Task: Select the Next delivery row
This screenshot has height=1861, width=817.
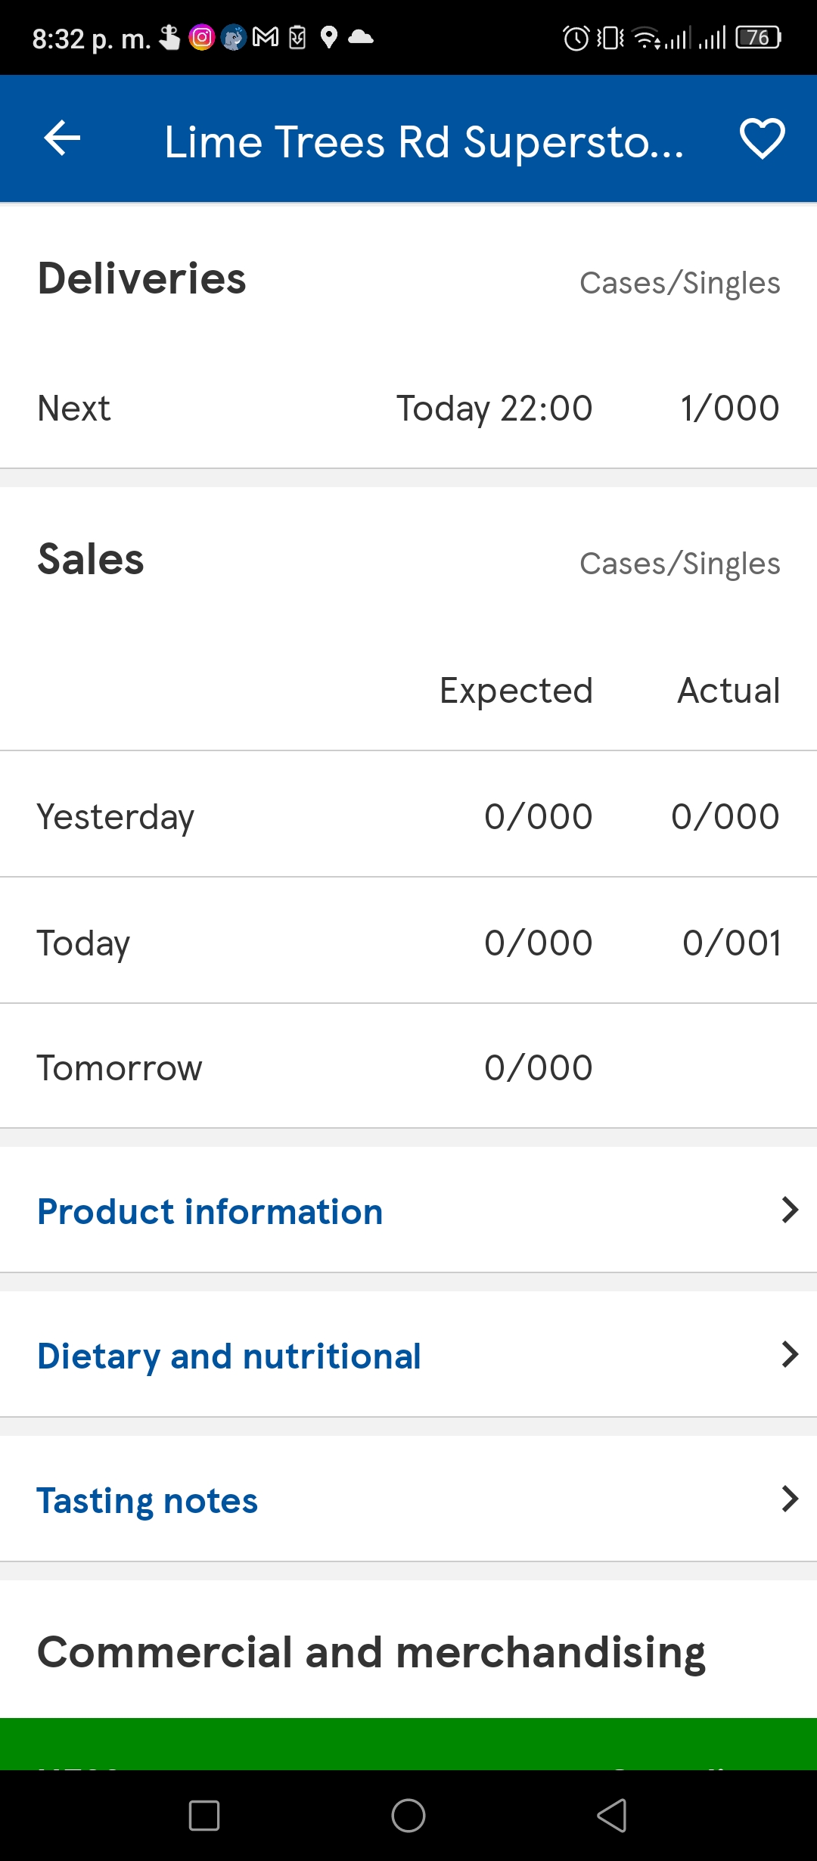Action: 408,409
